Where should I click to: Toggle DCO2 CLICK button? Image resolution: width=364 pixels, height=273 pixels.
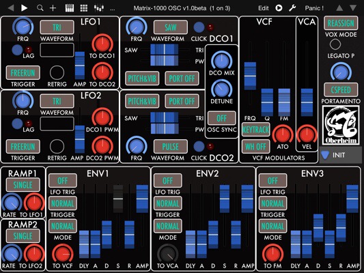[199, 147]
